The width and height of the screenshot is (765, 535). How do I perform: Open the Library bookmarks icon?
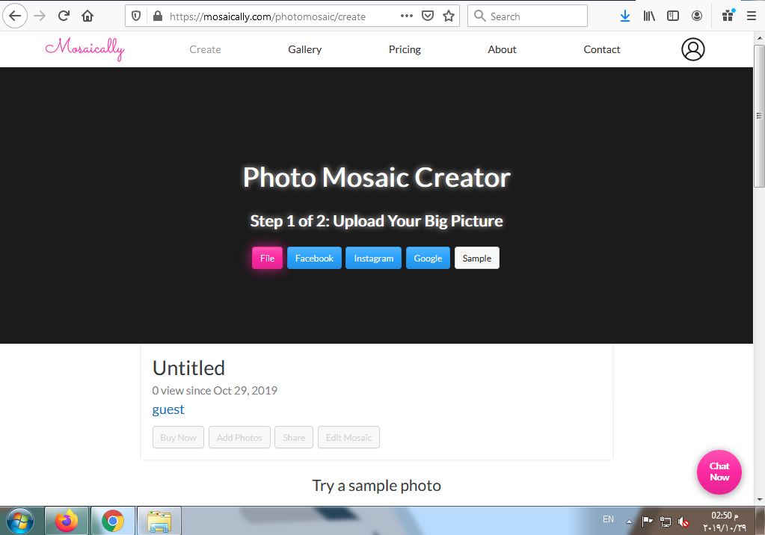pos(649,16)
